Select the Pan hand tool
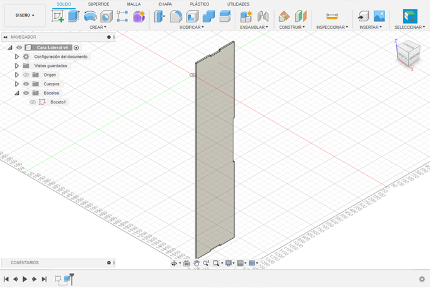Image resolution: width=430 pixels, height=288 pixels. tap(197, 263)
